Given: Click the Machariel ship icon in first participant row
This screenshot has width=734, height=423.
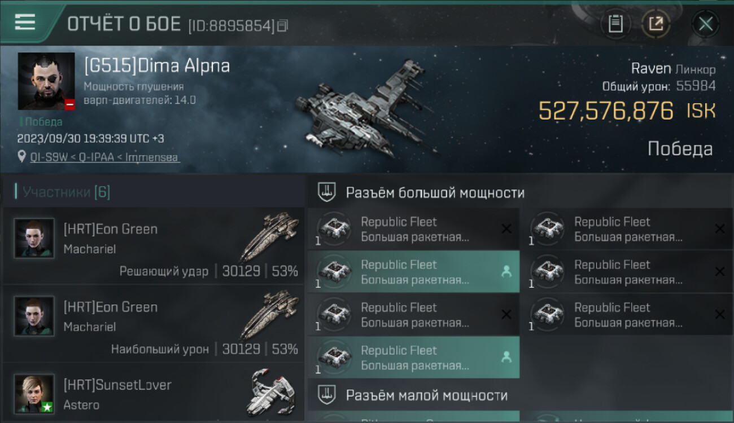Looking at the screenshot, I should click(269, 237).
